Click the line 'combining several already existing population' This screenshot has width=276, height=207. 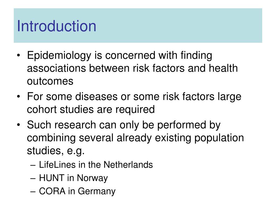click(135, 138)
